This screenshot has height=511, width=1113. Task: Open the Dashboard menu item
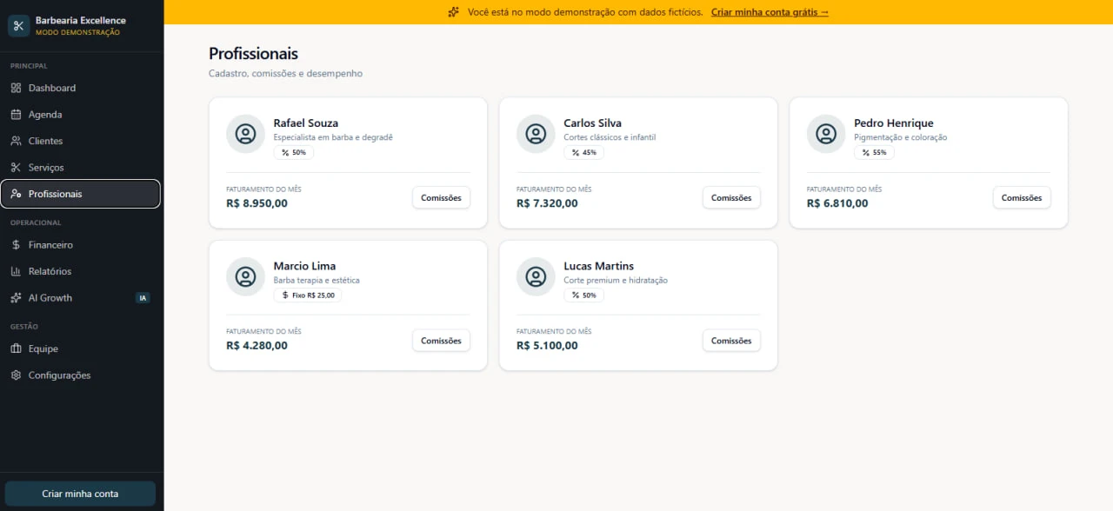click(x=81, y=88)
